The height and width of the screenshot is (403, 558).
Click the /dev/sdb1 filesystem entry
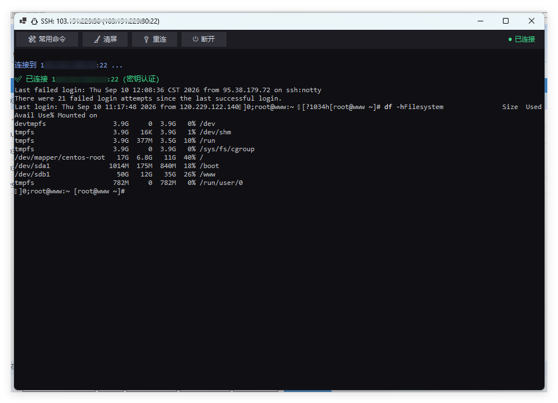point(33,174)
